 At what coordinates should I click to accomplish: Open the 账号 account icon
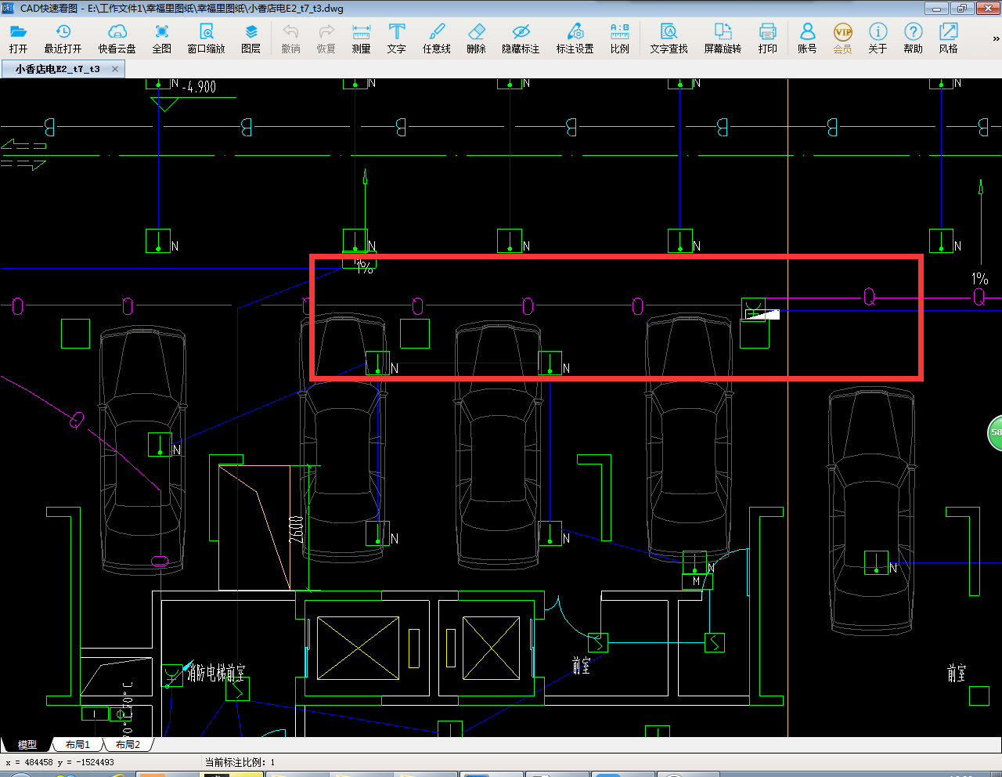[x=807, y=38]
